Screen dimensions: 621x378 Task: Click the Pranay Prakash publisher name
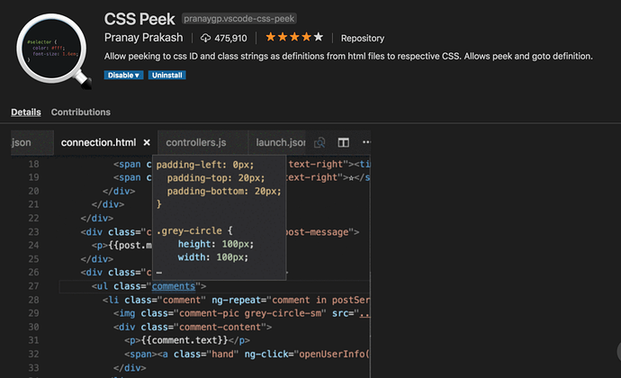pos(145,38)
